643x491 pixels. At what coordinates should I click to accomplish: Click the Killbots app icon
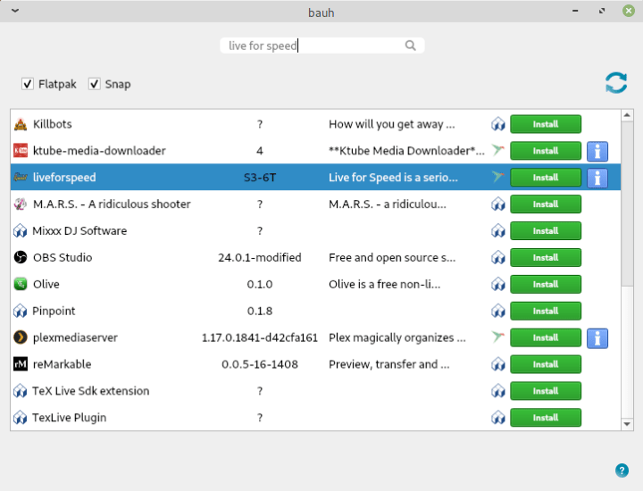pyautogui.click(x=20, y=124)
